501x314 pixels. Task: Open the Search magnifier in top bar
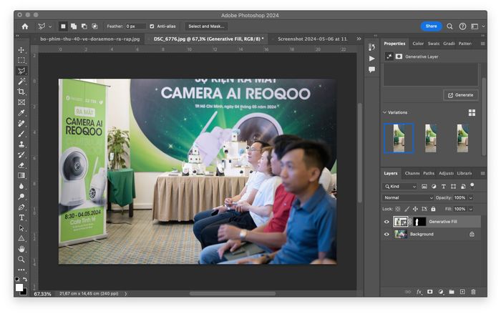(449, 26)
